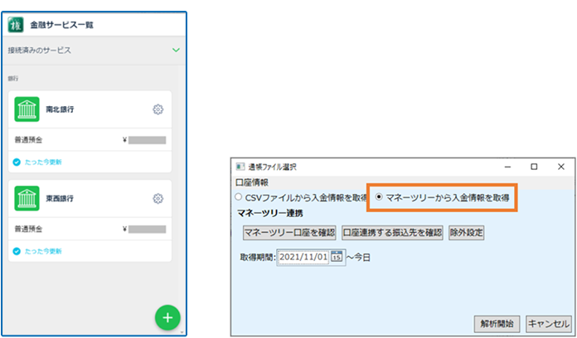Click the app logo beside 金融サービス一覧
Image resolution: width=577 pixels, height=338 pixels.
[16, 24]
